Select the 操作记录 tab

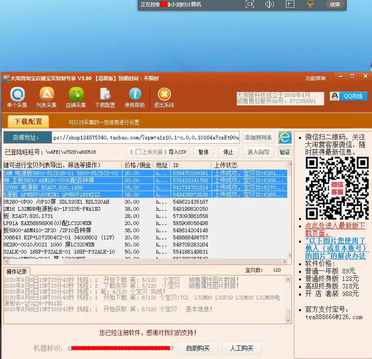pos(17,272)
